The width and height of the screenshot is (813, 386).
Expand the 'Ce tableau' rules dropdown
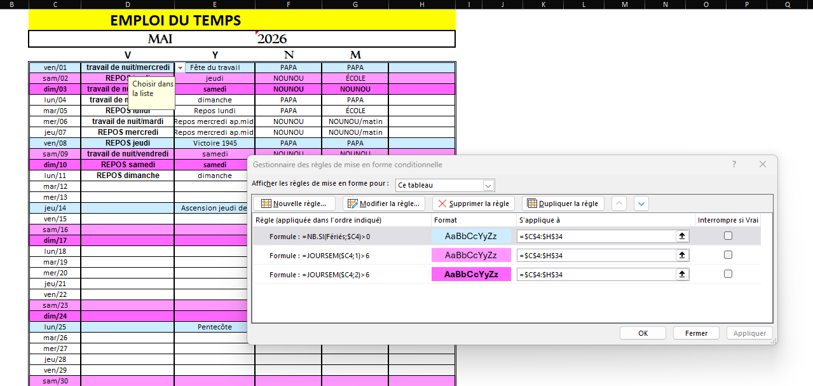pyautogui.click(x=488, y=186)
